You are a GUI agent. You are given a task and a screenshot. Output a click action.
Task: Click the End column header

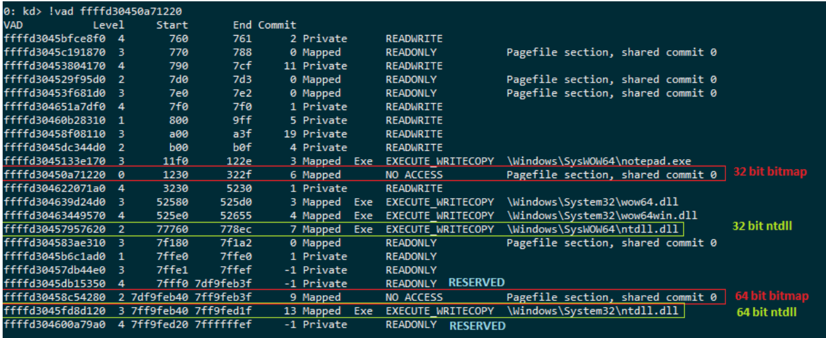coord(242,24)
